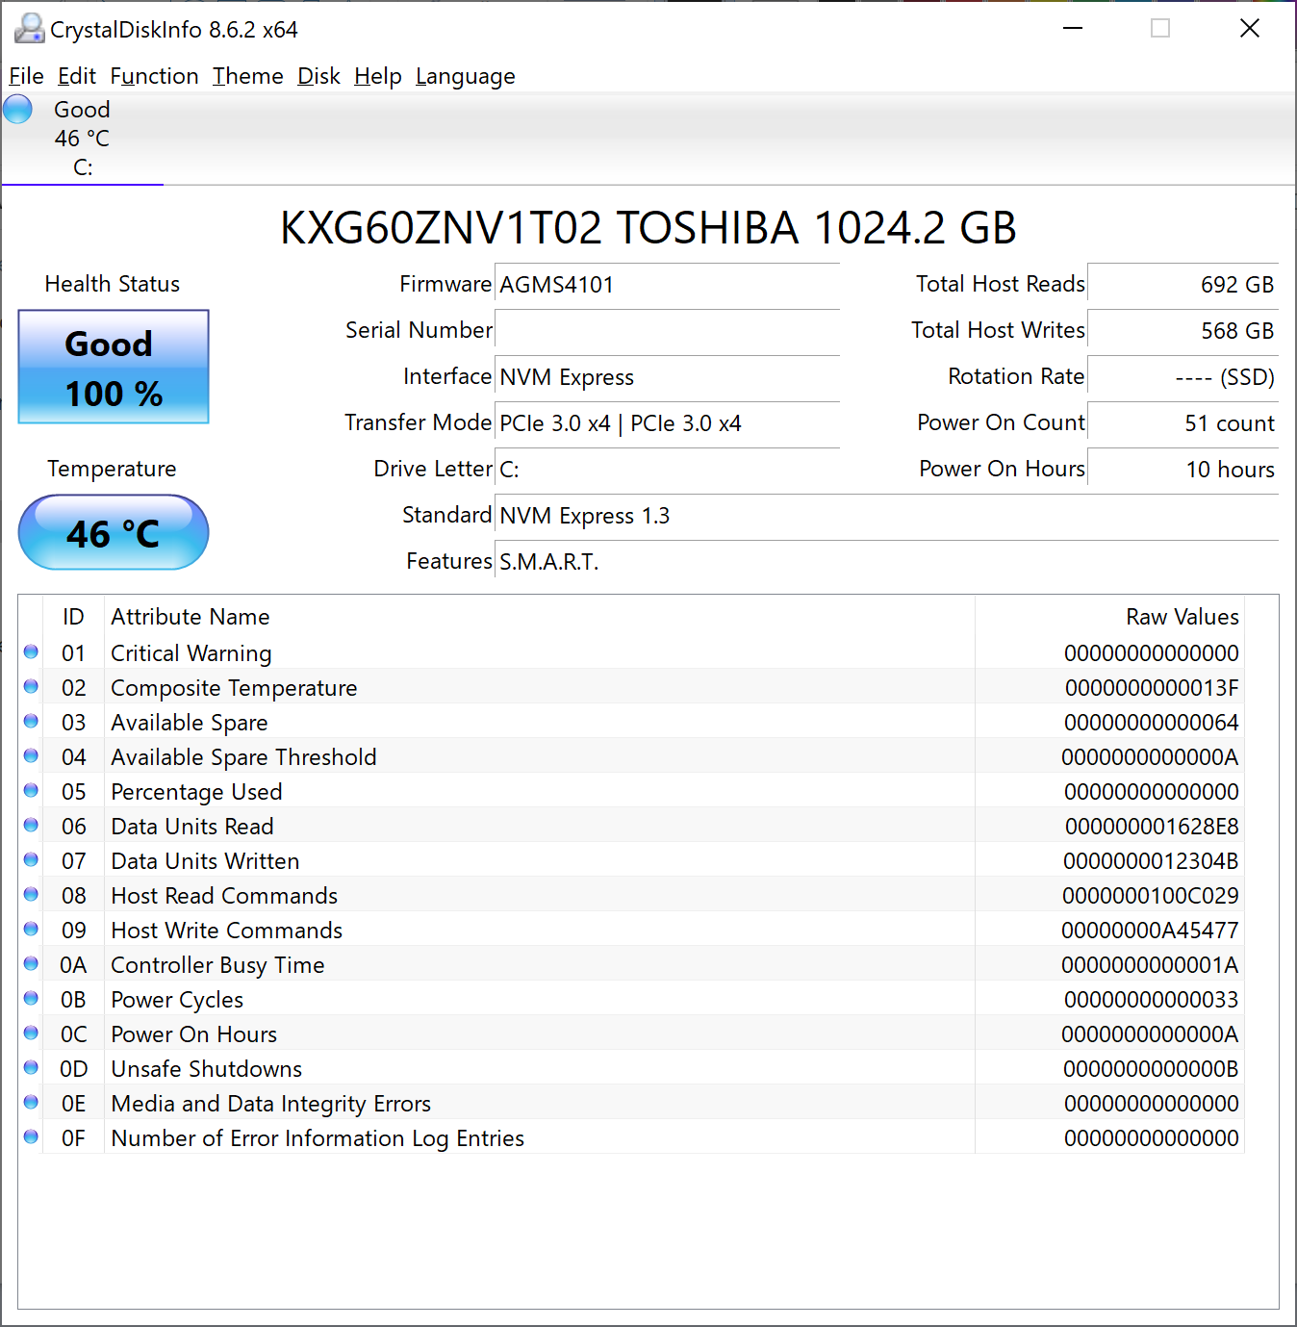This screenshot has height=1327, width=1297.
Task: Click the ID column header
Action: pos(73,617)
